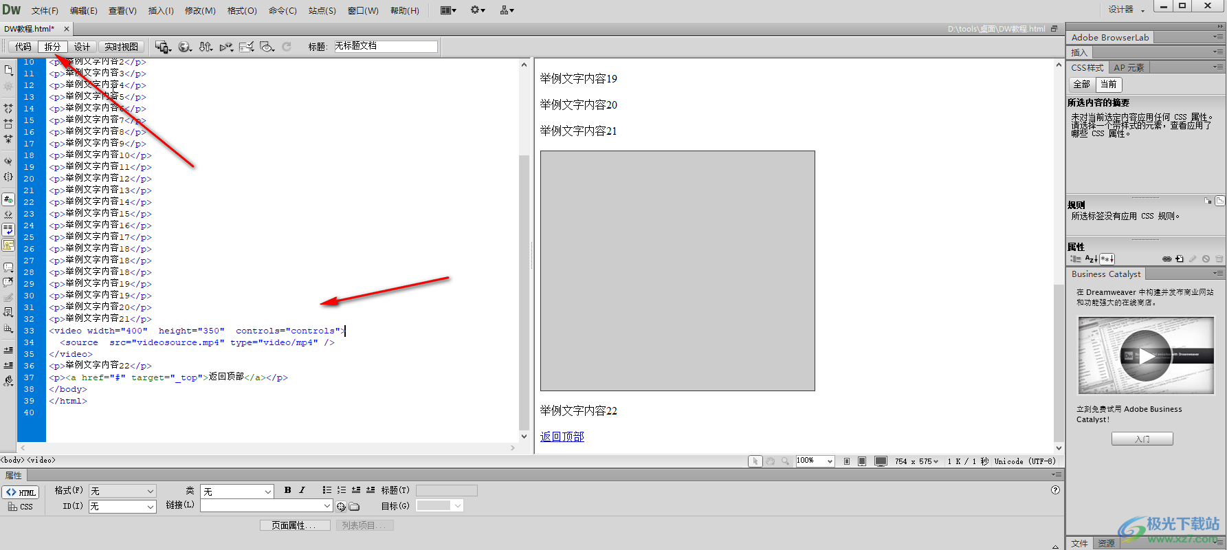Switch to 拆分 view
Viewport: 1227px width, 550px height.
(52, 47)
